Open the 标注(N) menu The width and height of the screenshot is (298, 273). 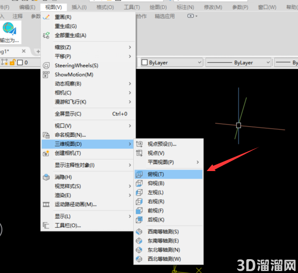tap(185, 7)
